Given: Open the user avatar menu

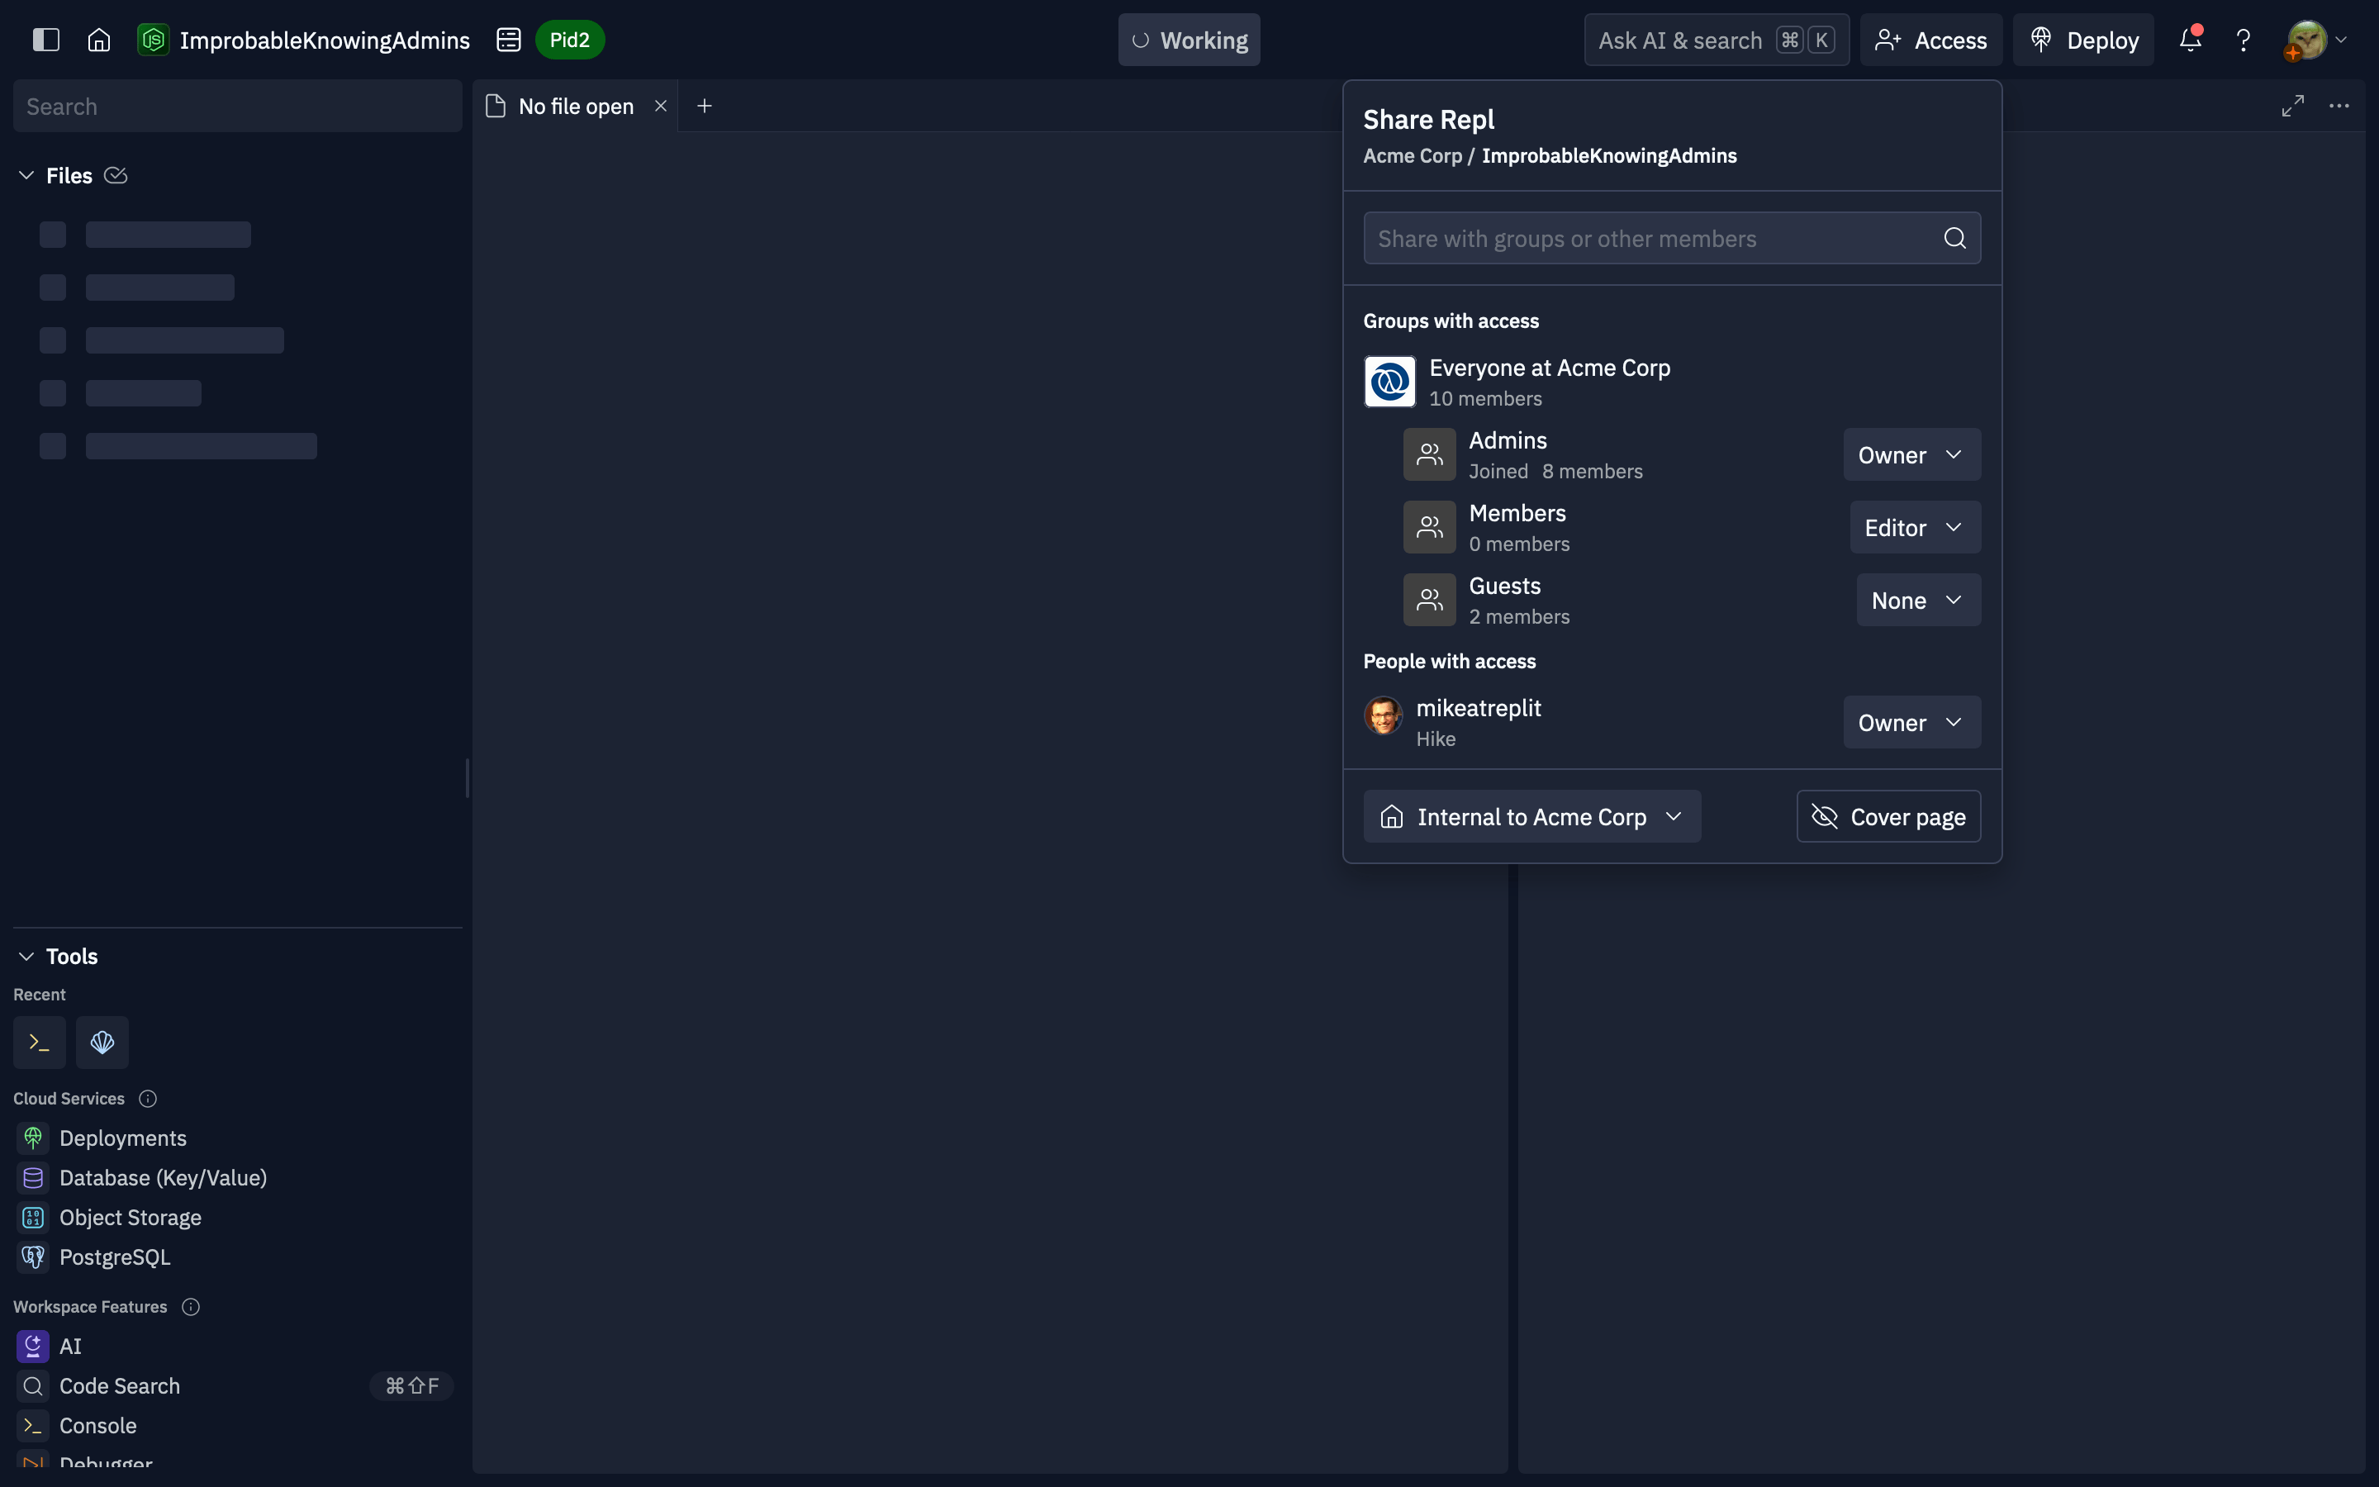Looking at the screenshot, I should pos(2316,40).
